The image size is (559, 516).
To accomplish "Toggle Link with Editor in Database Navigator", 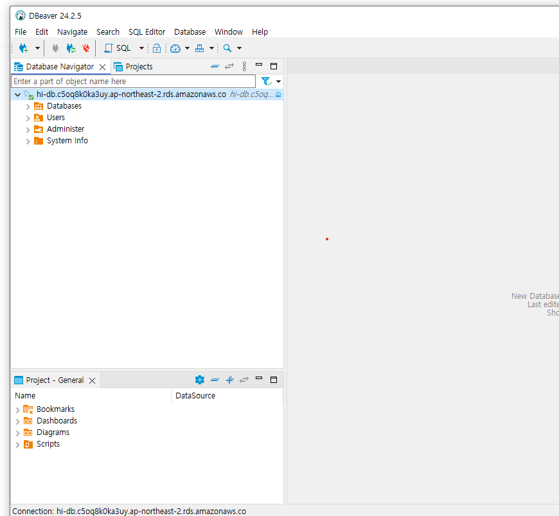I will (229, 66).
